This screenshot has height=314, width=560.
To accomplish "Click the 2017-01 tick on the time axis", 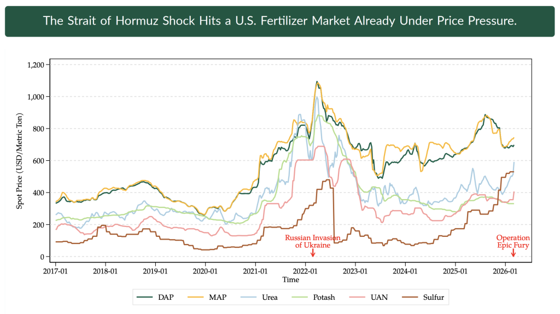I will [x=55, y=271].
